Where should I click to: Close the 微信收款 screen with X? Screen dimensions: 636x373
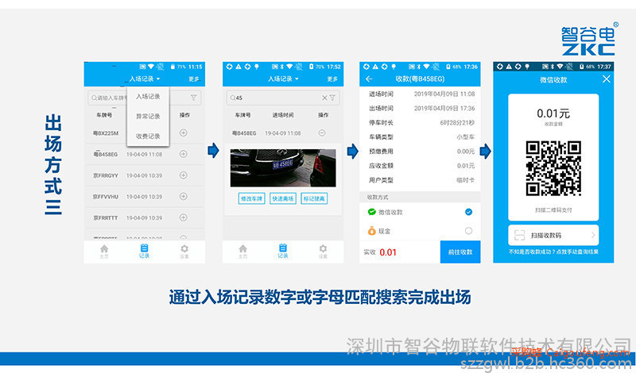pos(606,79)
